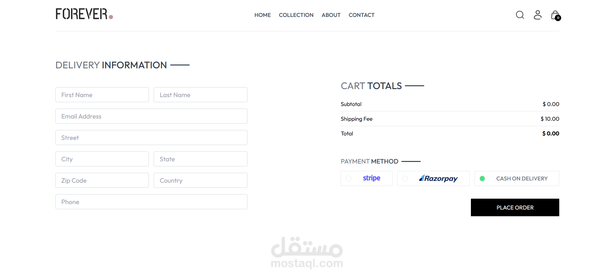Click the CASH ON DELIVERY label

(522, 179)
